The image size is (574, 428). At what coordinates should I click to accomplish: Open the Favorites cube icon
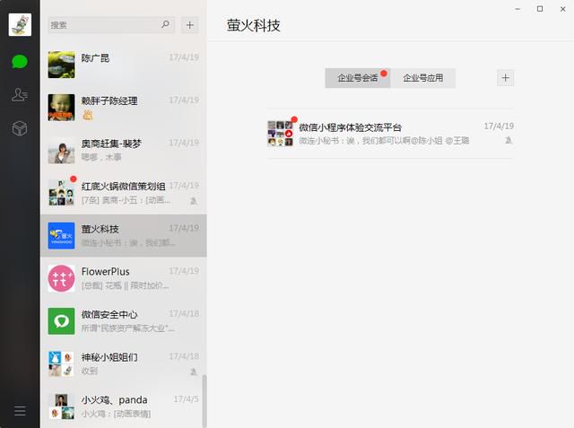pyautogui.click(x=20, y=128)
